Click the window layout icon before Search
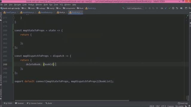The image size is (191, 107). (x=186, y=8)
